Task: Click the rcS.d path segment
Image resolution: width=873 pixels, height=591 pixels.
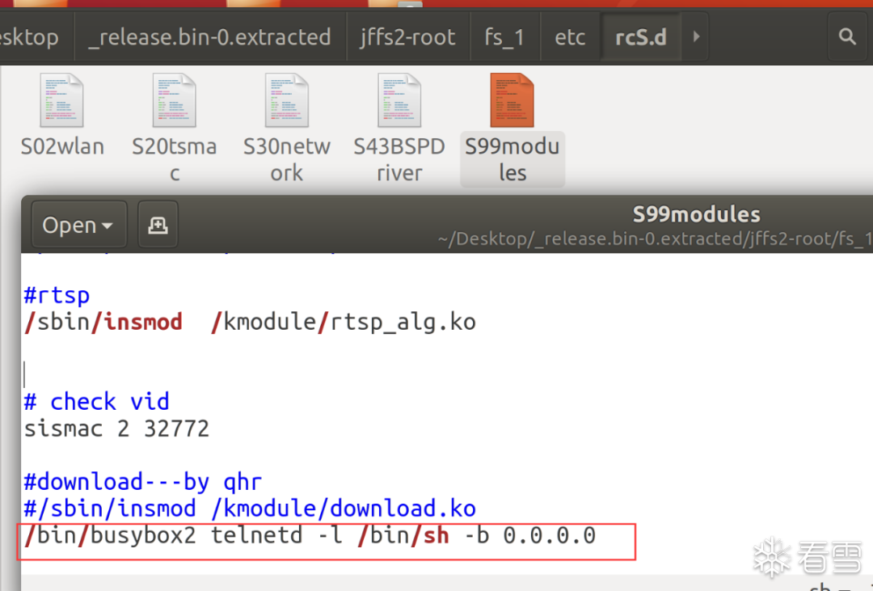Action: tap(641, 36)
